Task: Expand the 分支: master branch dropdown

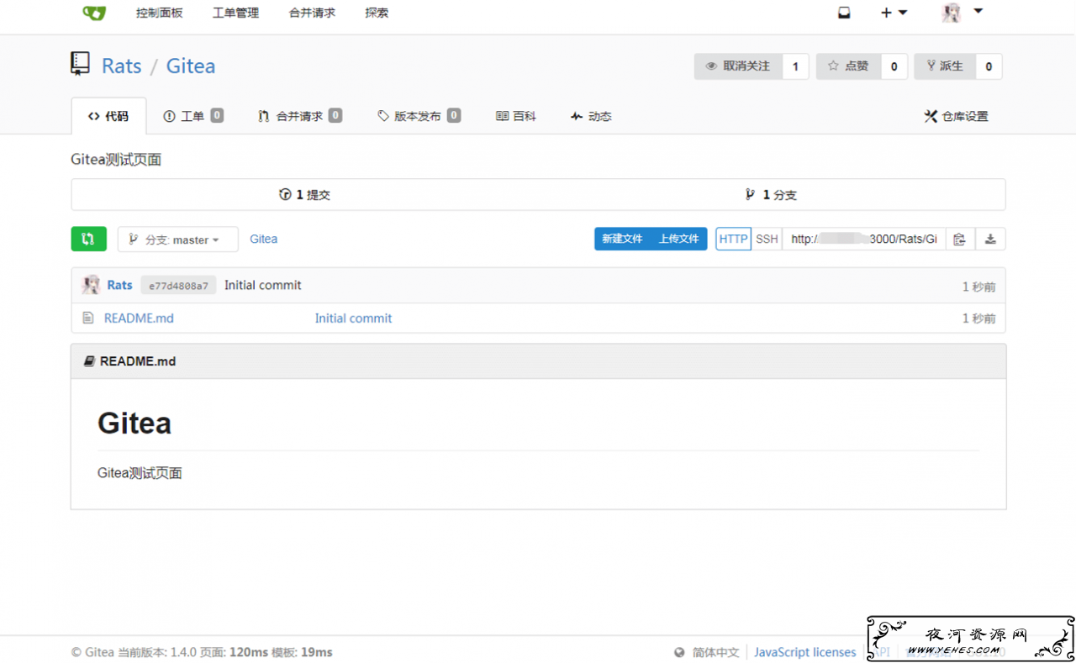Action: (x=177, y=239)
